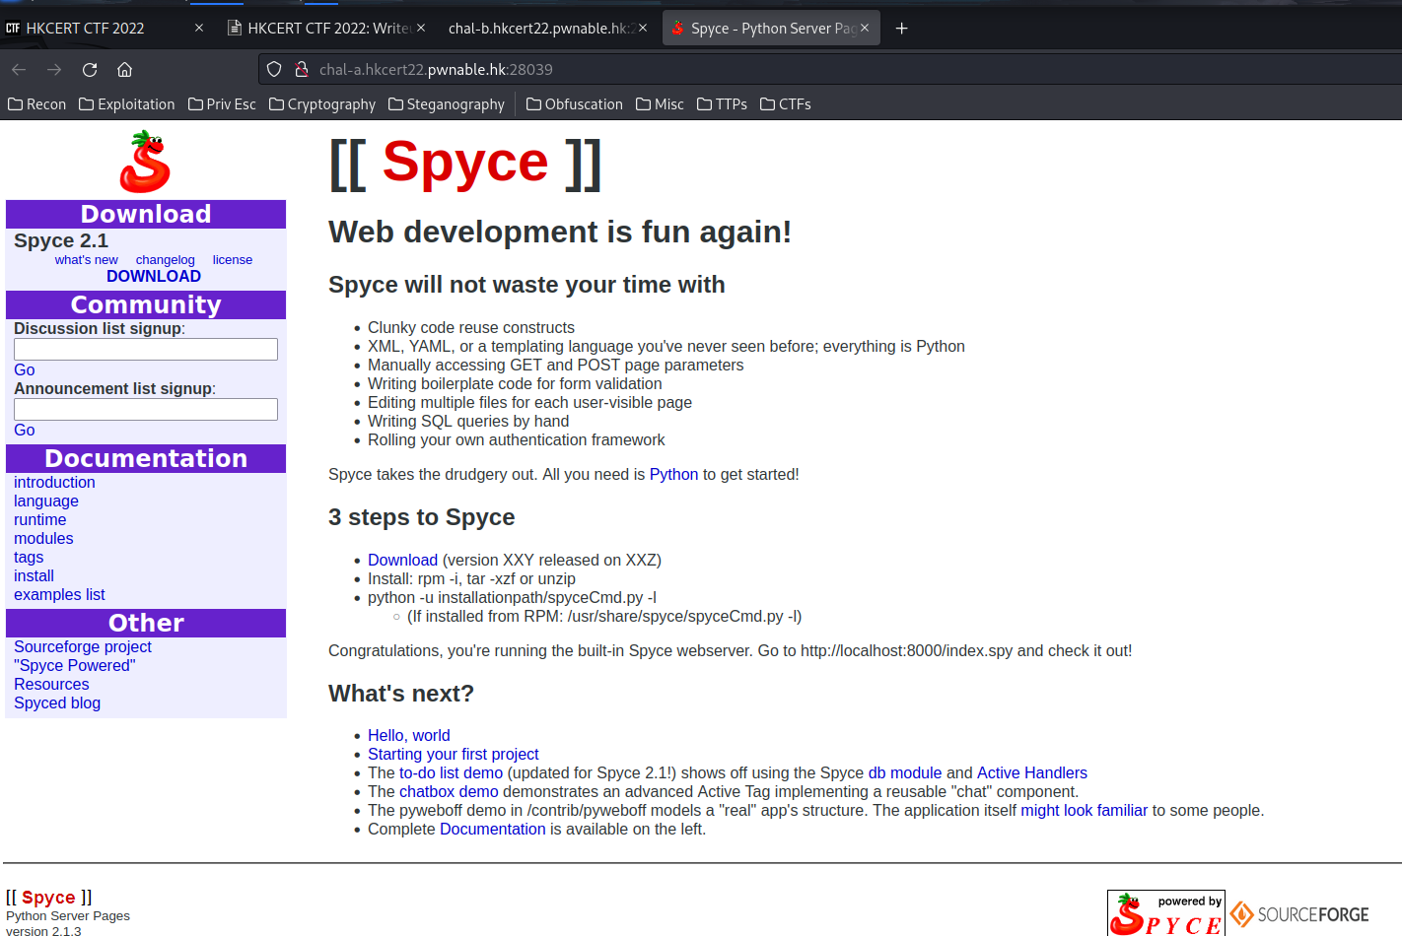Open the Recon bookmarks folder
Image resolution: width=1402 pixels, height=936 pixels.
tap(36, 104)
